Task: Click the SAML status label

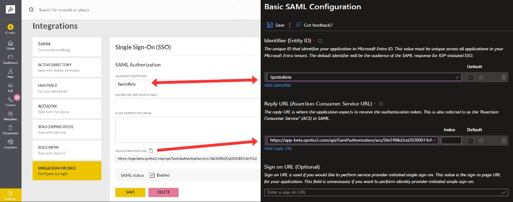Action: (132, 175)
